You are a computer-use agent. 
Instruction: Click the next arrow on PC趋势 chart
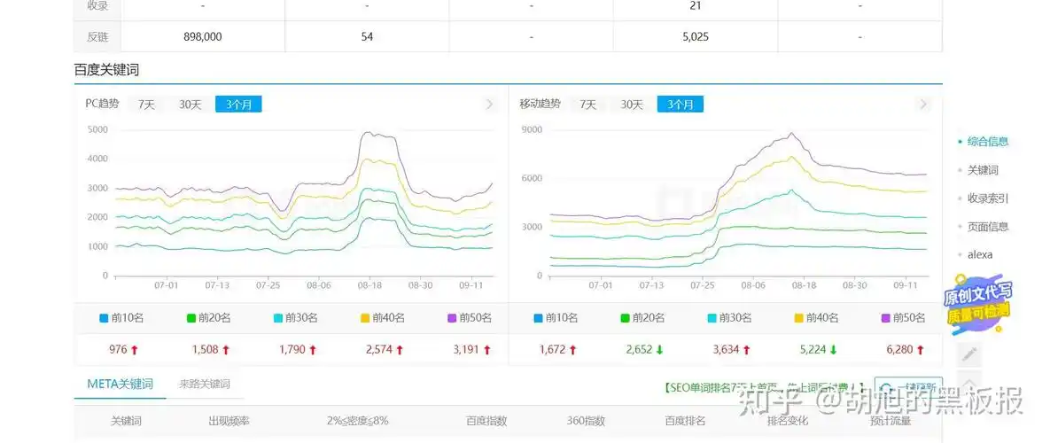click(489, 104)
